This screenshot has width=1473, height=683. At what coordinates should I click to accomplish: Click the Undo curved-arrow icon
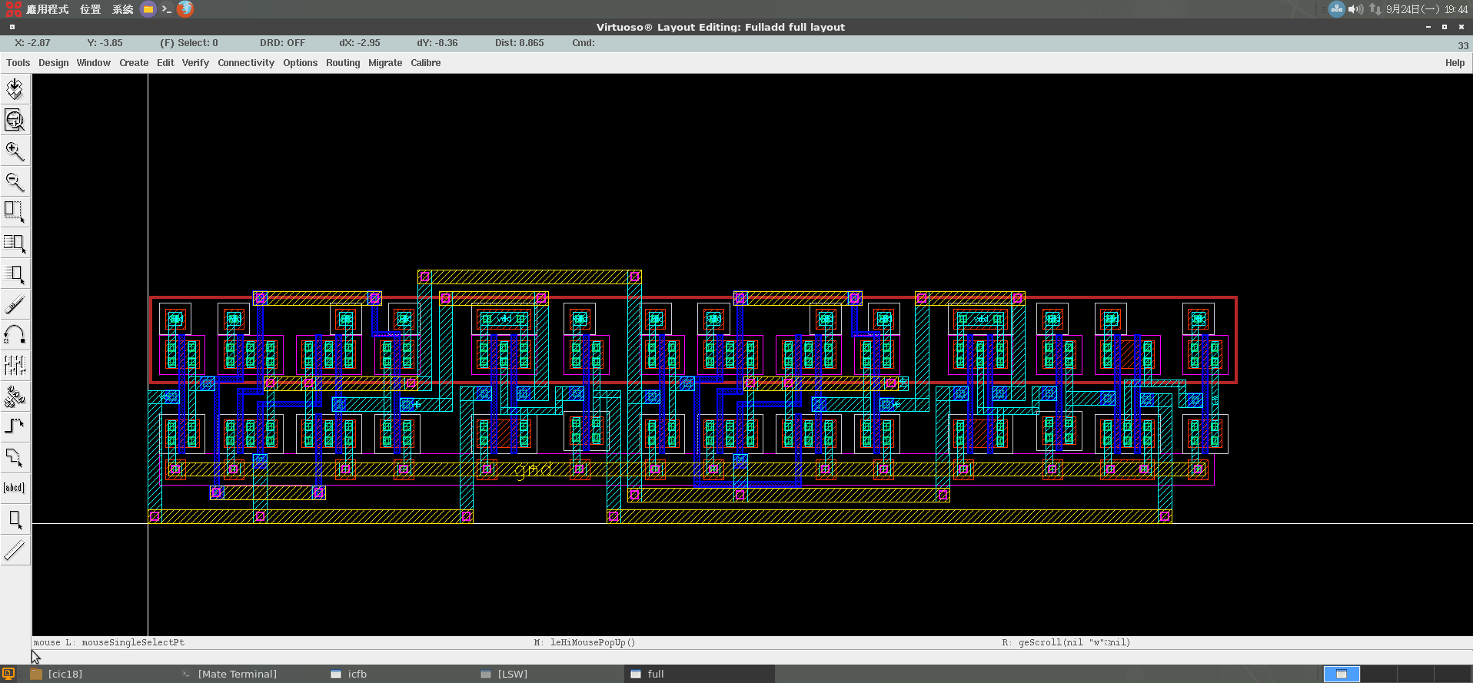click(15, 335)
